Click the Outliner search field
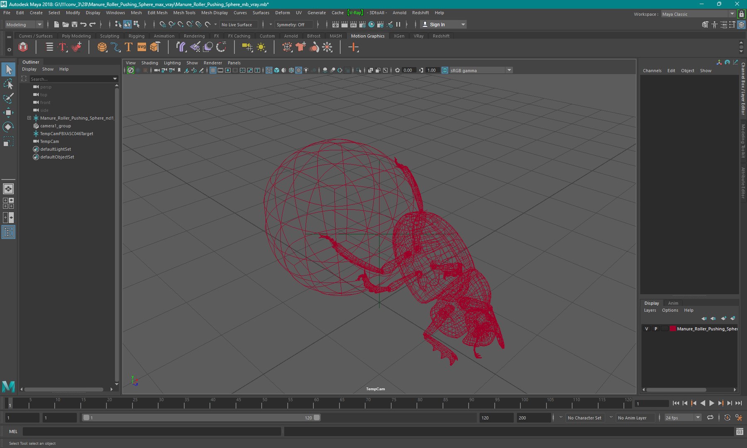747x448 pixels. (x=71, y=79)
